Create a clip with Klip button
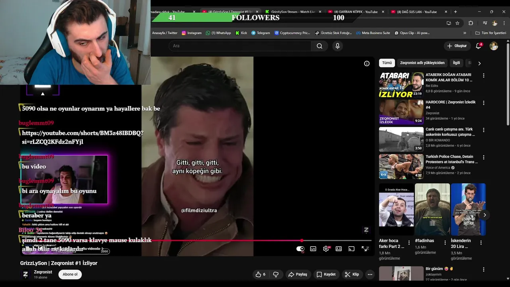This screenshot has height=287, width=510. tap(352, 274)
